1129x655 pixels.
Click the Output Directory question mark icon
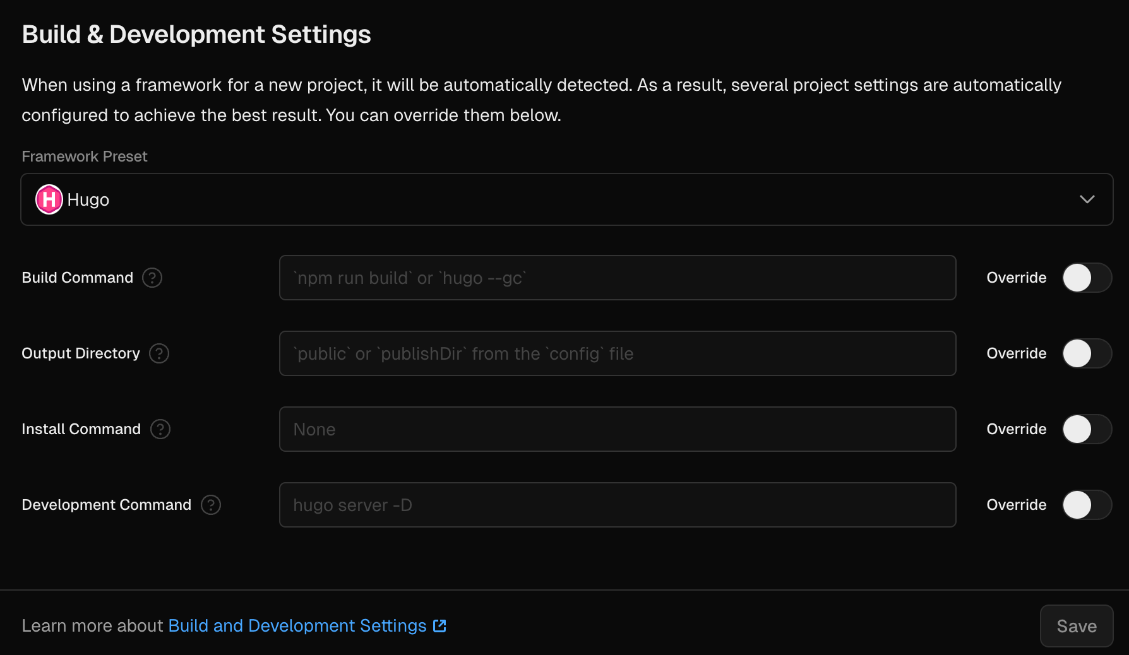[x=160, y=353]
